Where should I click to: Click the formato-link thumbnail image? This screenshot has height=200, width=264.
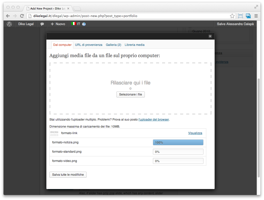(x=54, y=133)
